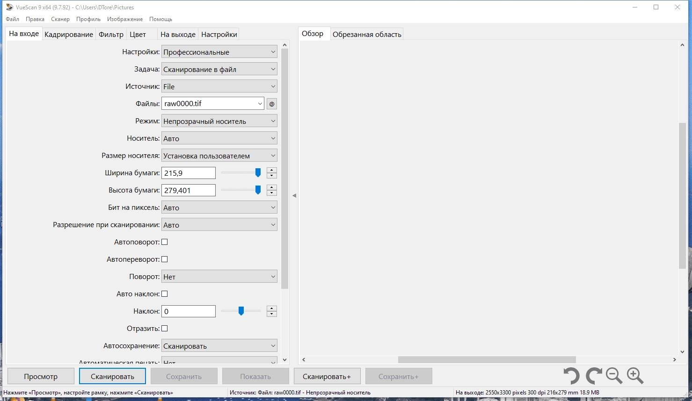Click the Ширина бумаги input field
692x401 pixels.
tap(189, 173)
